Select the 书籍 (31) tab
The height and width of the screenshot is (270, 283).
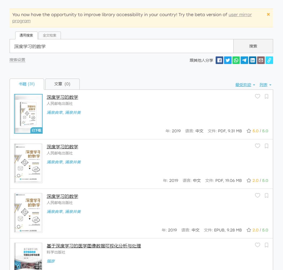pyautogui.click(x=27, y=84)
